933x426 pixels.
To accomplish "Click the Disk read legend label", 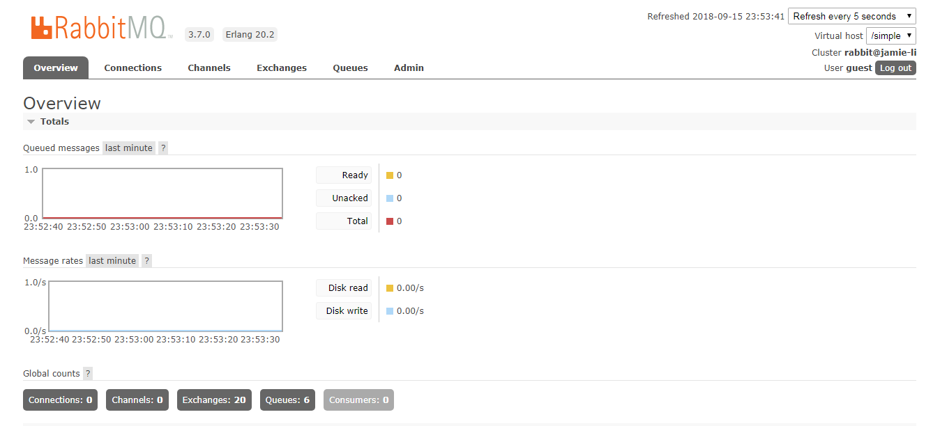I will pos(344,287).
